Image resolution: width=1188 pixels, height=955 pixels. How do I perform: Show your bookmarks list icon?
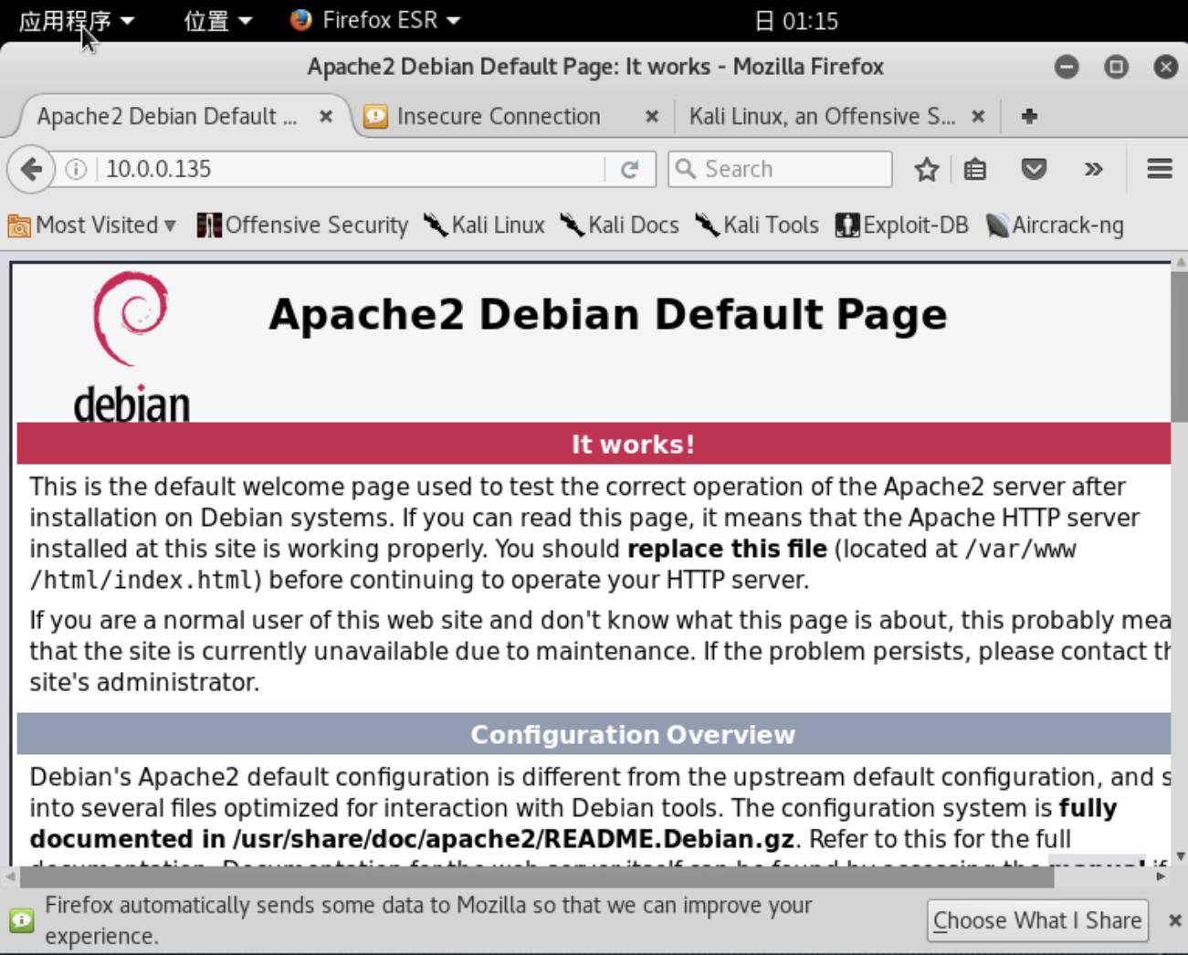975,169
